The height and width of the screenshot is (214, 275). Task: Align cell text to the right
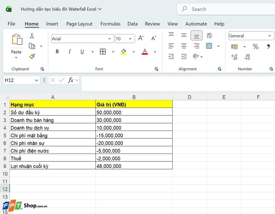(x=196, y=46)
